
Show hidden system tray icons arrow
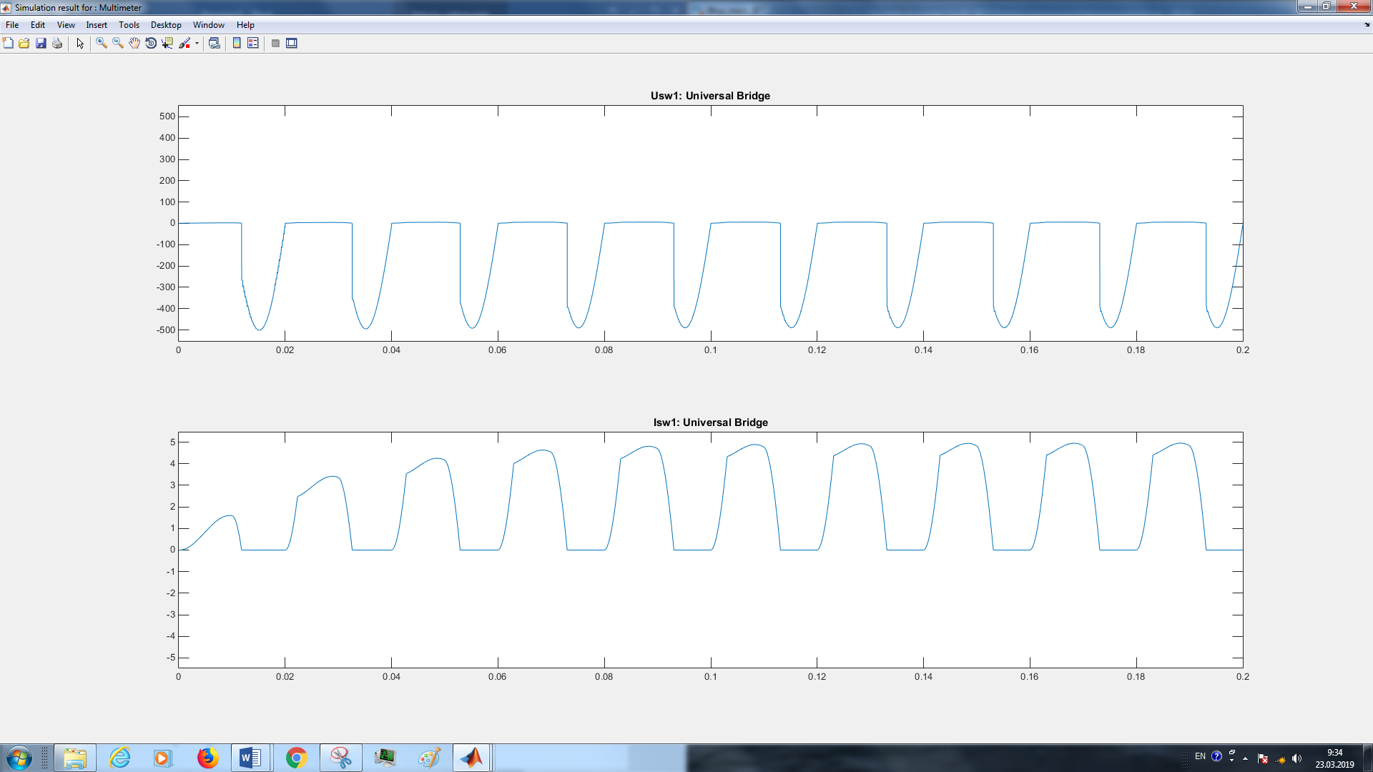[x=1246, y=758]
